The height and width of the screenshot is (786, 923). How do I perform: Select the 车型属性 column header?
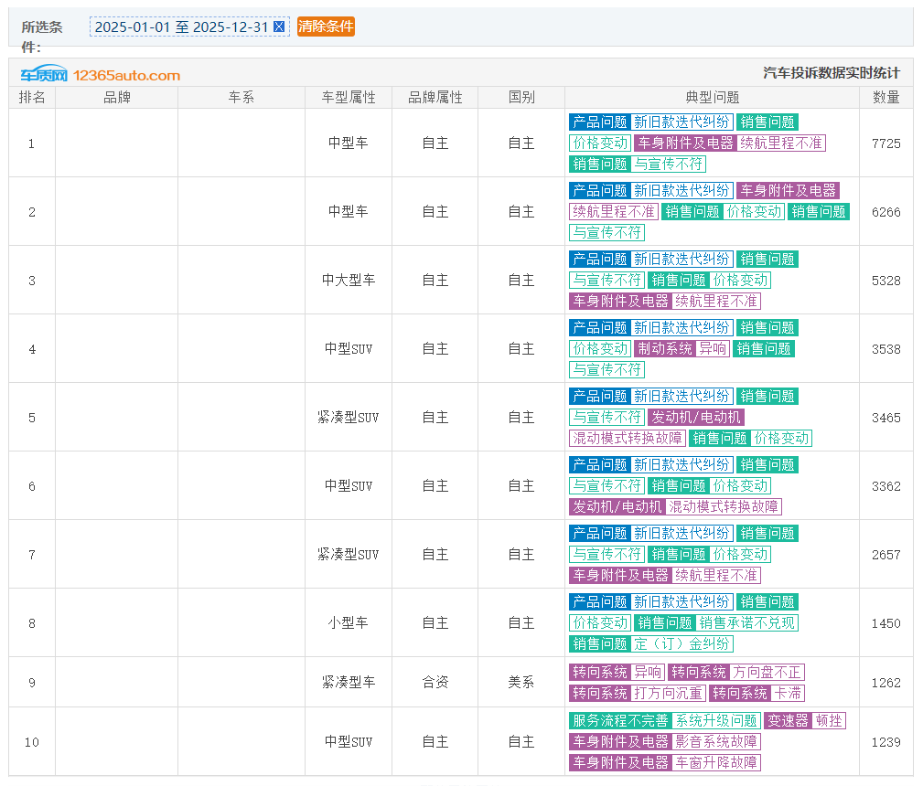(349, 97)
